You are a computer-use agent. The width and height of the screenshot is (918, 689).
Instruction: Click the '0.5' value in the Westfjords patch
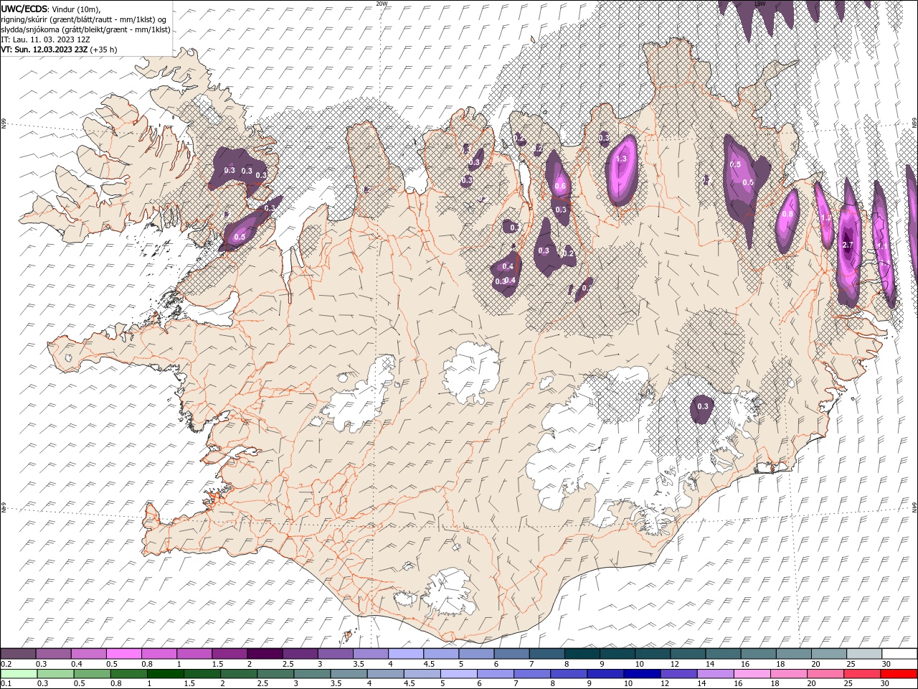pos(240,237)
